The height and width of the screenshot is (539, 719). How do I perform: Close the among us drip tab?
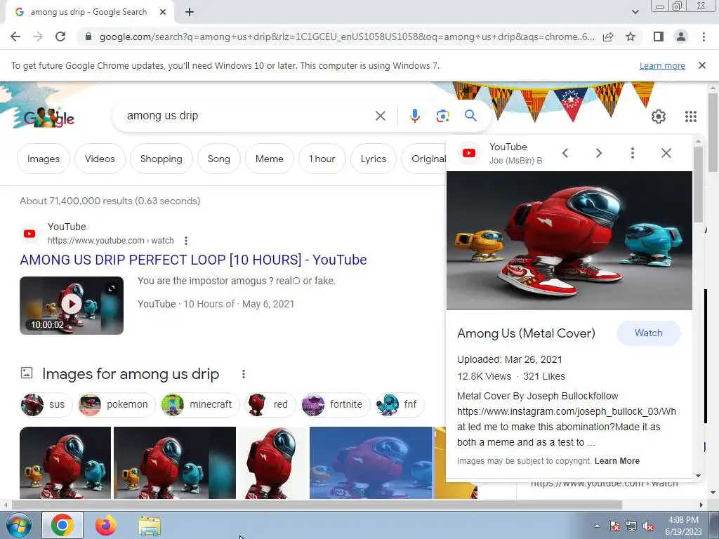163,13
